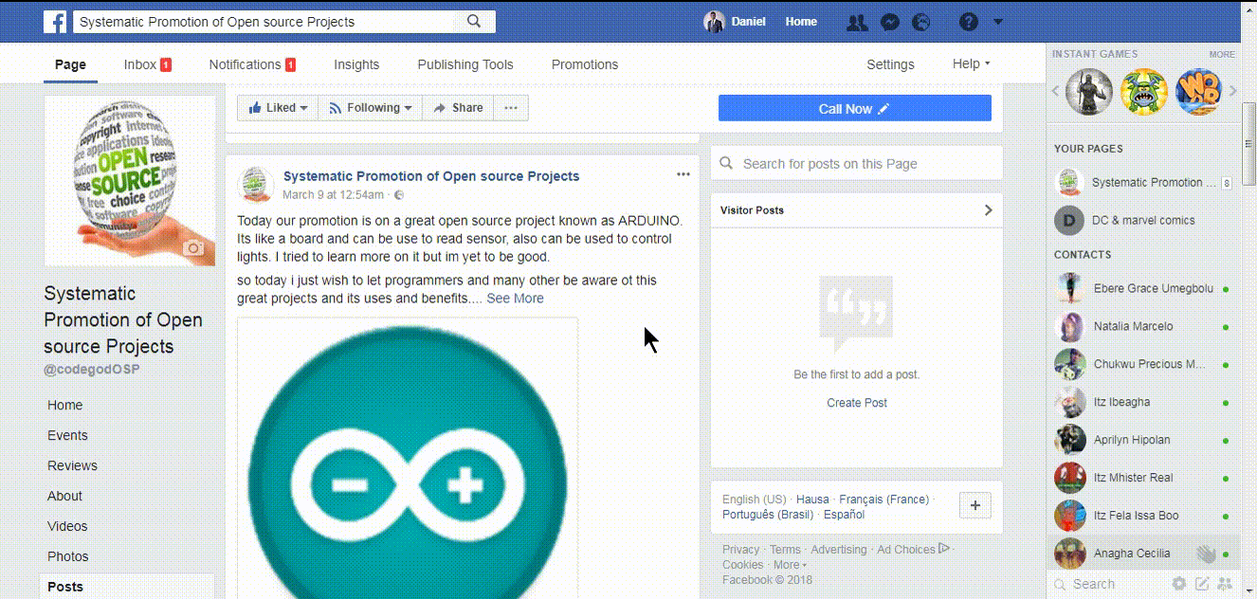
Task: Click Create Post in Visitor Posts
Action: 857,403
